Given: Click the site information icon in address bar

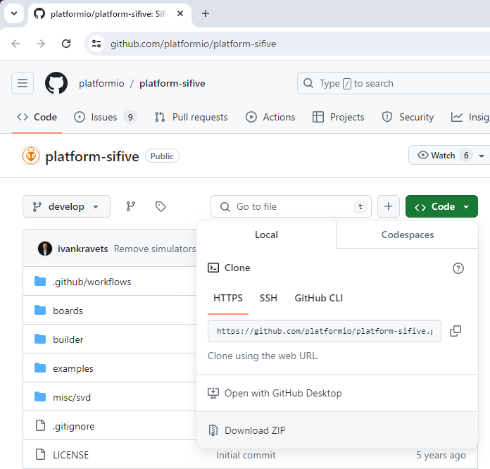Looking at the screenshot, I should point(97,44).
